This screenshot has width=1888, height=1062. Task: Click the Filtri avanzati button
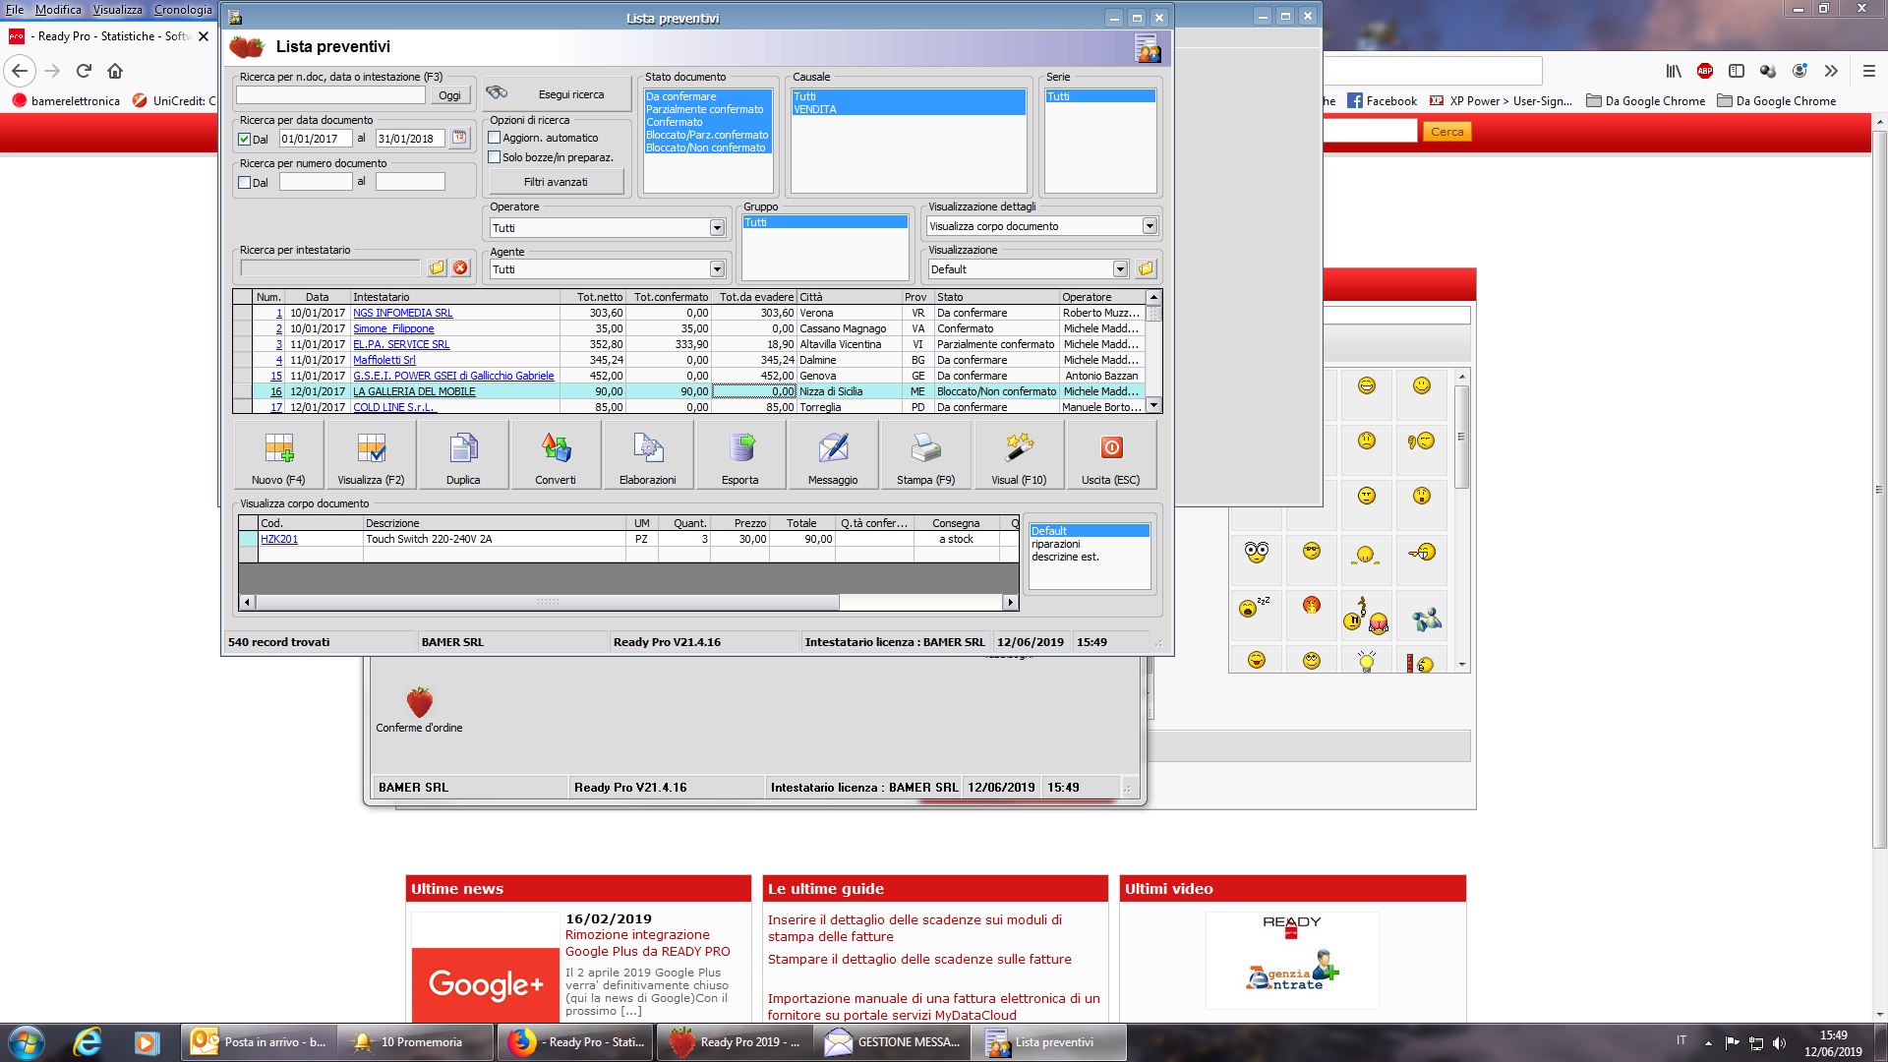click(x=556, y=182)
